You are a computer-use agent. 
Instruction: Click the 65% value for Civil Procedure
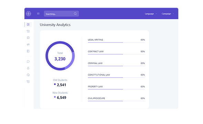(143, 99)
